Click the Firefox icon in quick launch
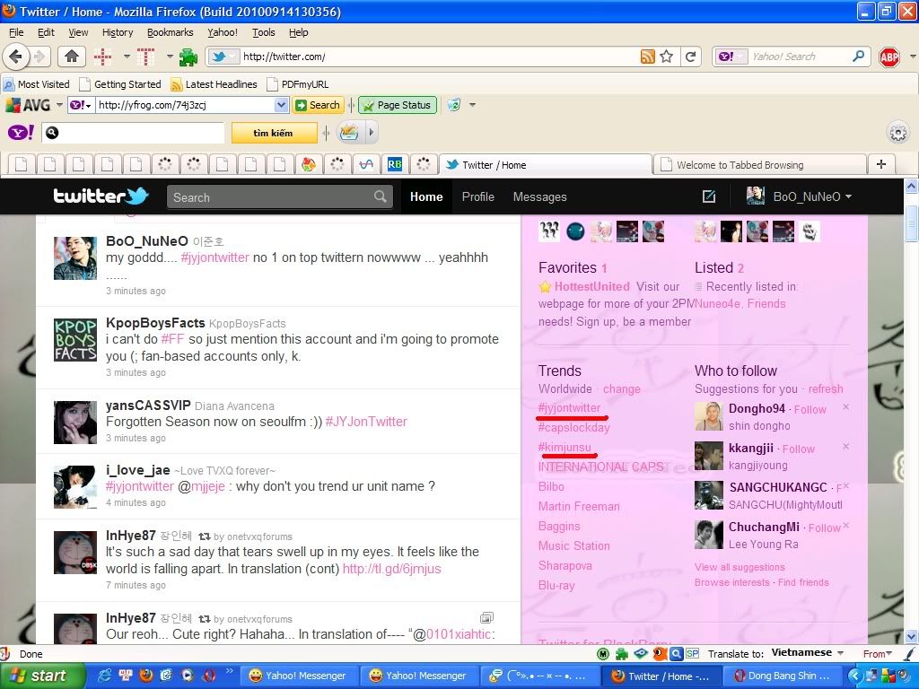 tap(146, 676)
